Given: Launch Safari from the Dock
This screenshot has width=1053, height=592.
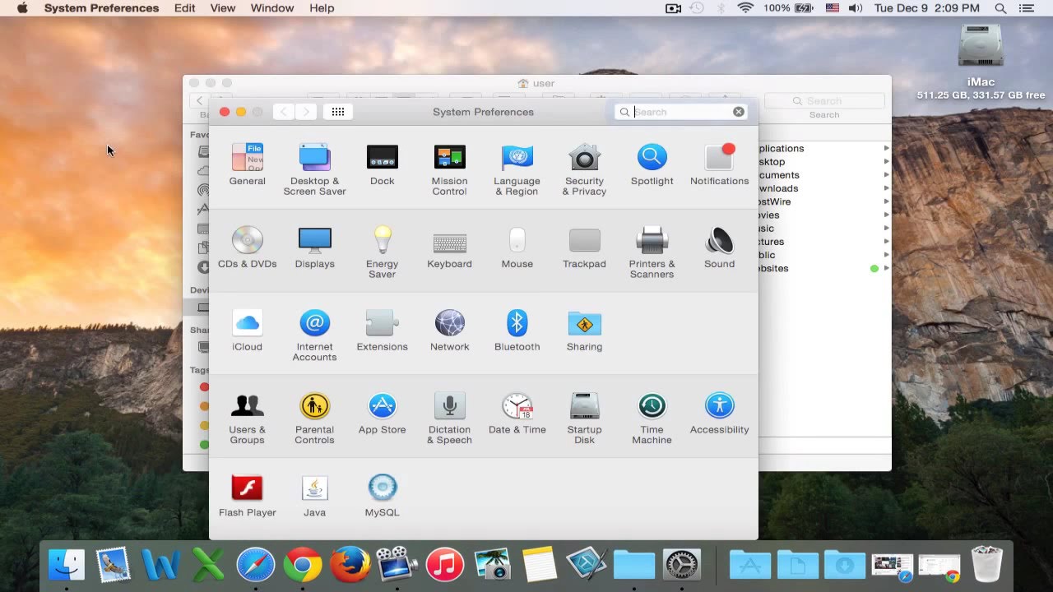Looking at the screenshot, I should point(256,565).
